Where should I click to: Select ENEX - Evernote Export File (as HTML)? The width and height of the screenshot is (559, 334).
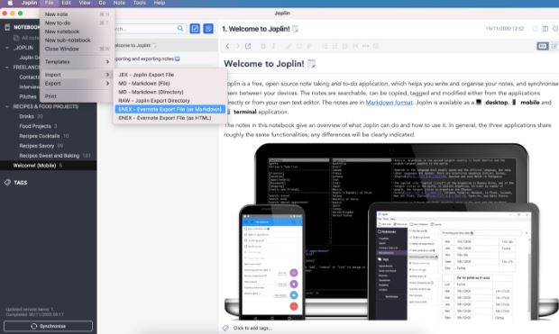click(x=170, y=118)
